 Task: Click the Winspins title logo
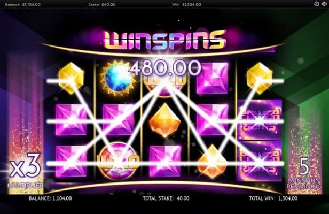point(164,40)
